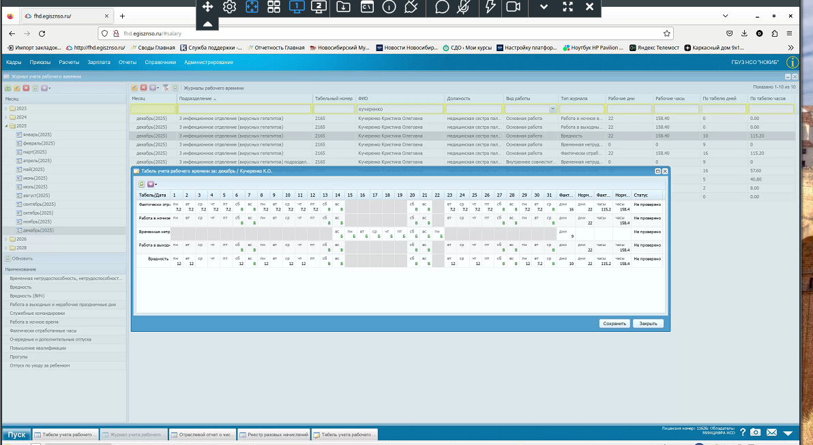Screen dimensions: 813x445
Task: Open the Кадры menu
Action: (x=14, y=62)
